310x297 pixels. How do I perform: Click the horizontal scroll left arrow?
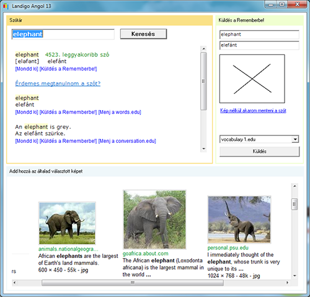tap(14, 283)
